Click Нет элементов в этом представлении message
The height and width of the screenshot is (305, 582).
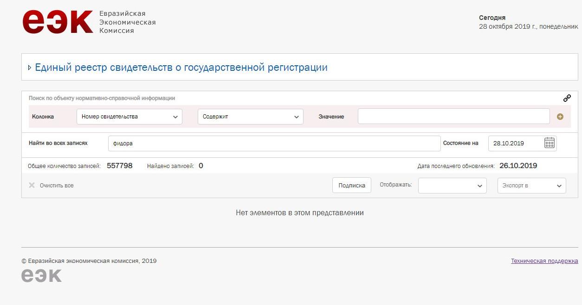(300, 213)
